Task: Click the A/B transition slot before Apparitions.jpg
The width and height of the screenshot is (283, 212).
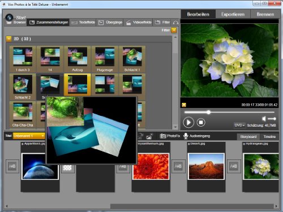Action: click(12, 166)
